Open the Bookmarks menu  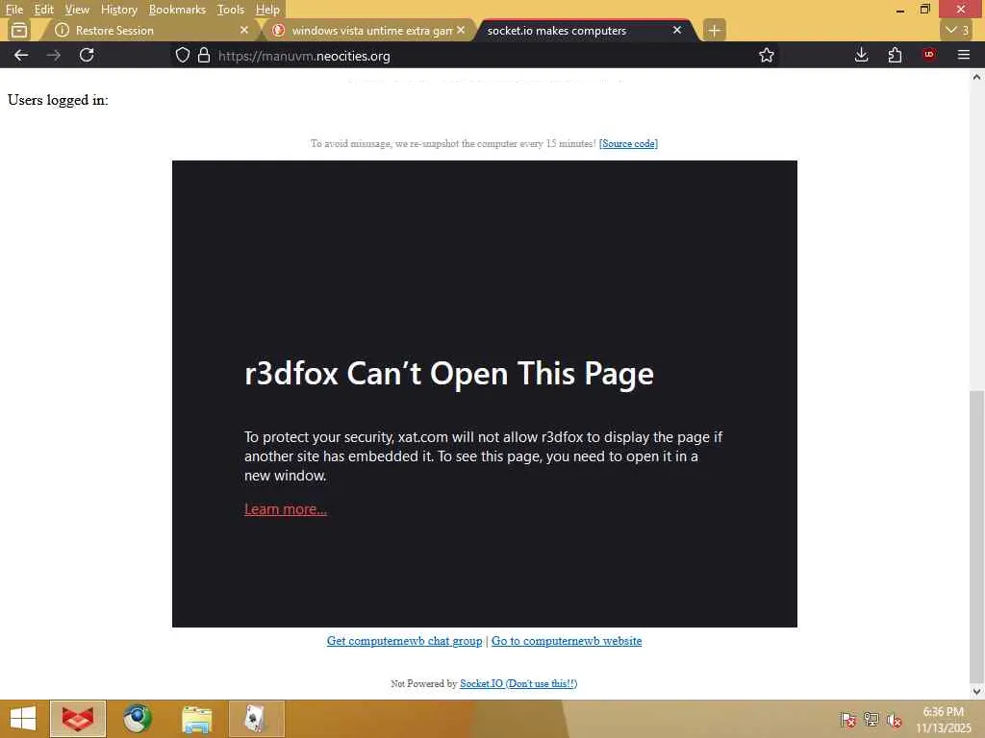click(x=177, y=10)
